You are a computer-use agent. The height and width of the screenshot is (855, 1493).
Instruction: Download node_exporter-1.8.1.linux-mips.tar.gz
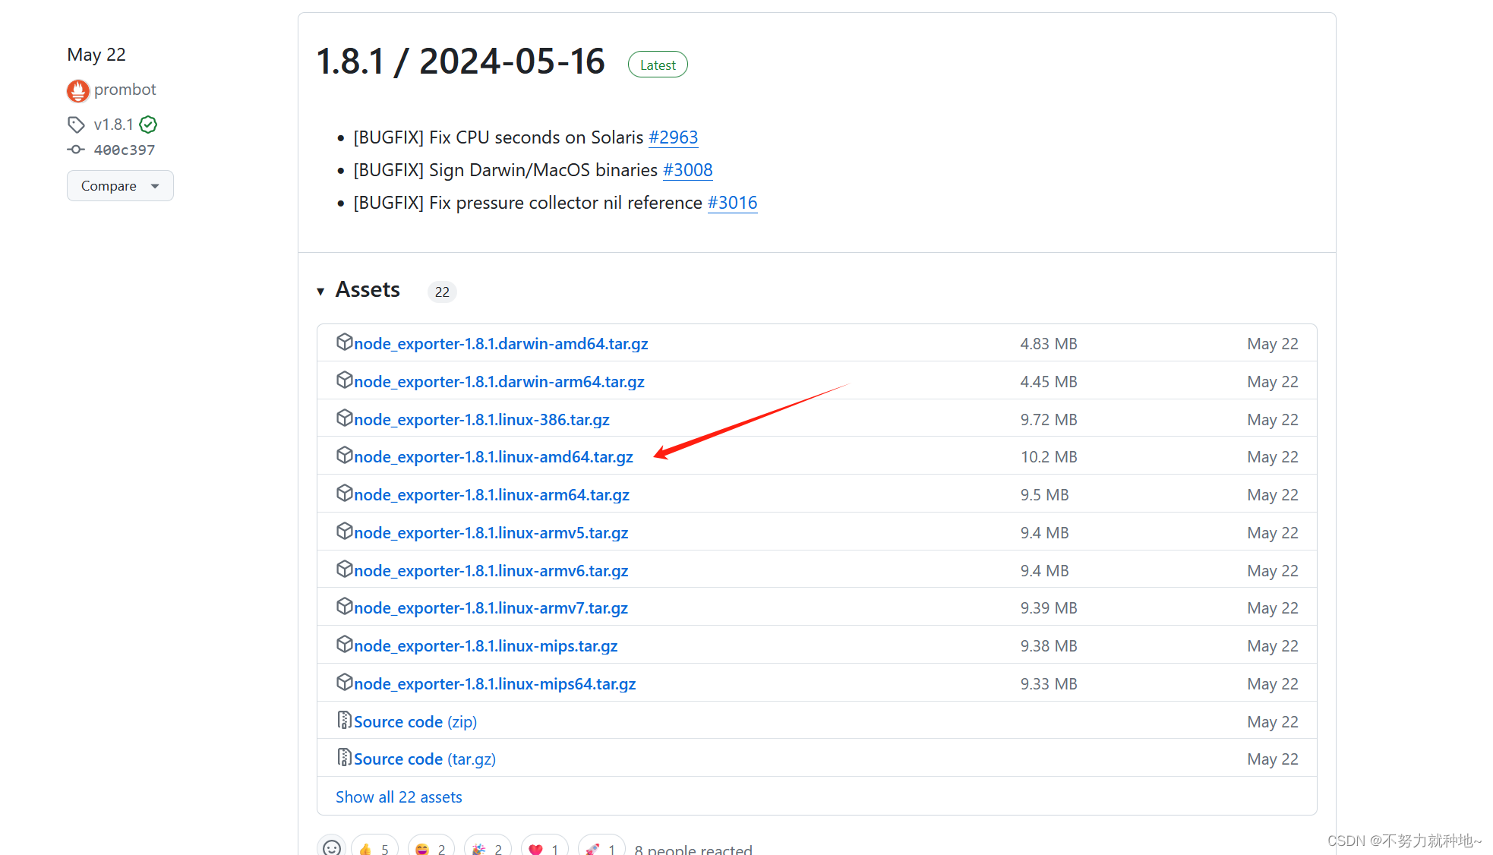[x=486, y=646]
